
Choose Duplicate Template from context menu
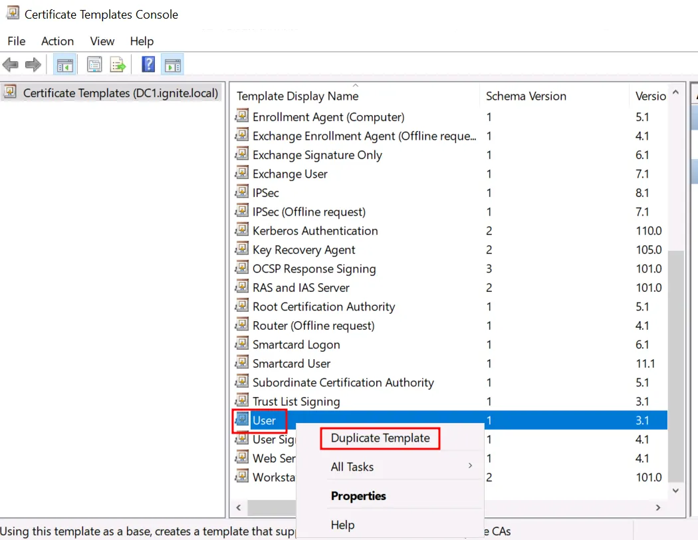[x=380, y=438]
